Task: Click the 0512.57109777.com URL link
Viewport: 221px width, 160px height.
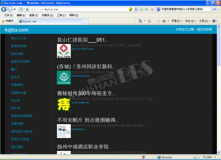Action: (82, 49)
